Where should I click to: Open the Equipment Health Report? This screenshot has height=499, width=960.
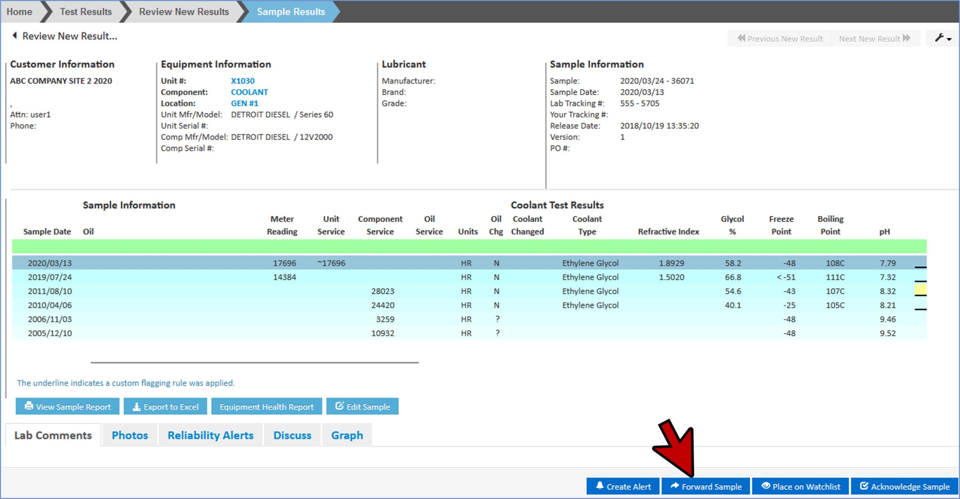266,406
